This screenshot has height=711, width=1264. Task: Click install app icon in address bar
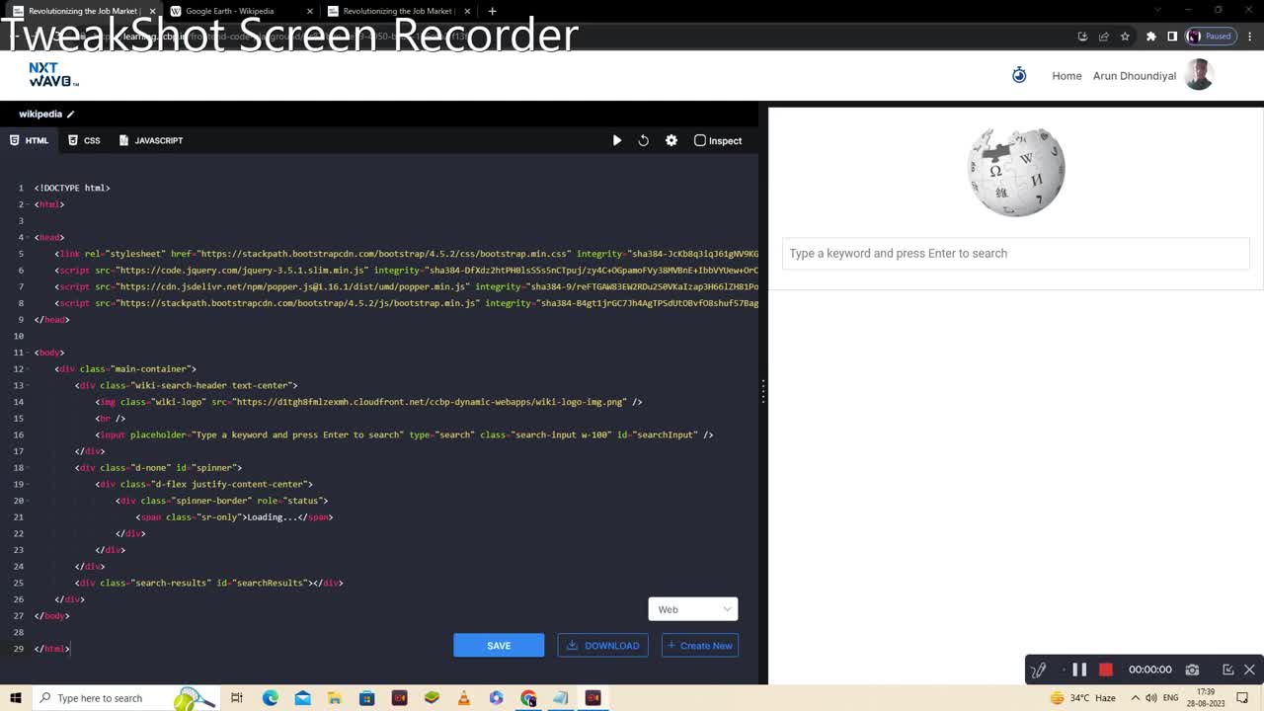[1082, 37]
